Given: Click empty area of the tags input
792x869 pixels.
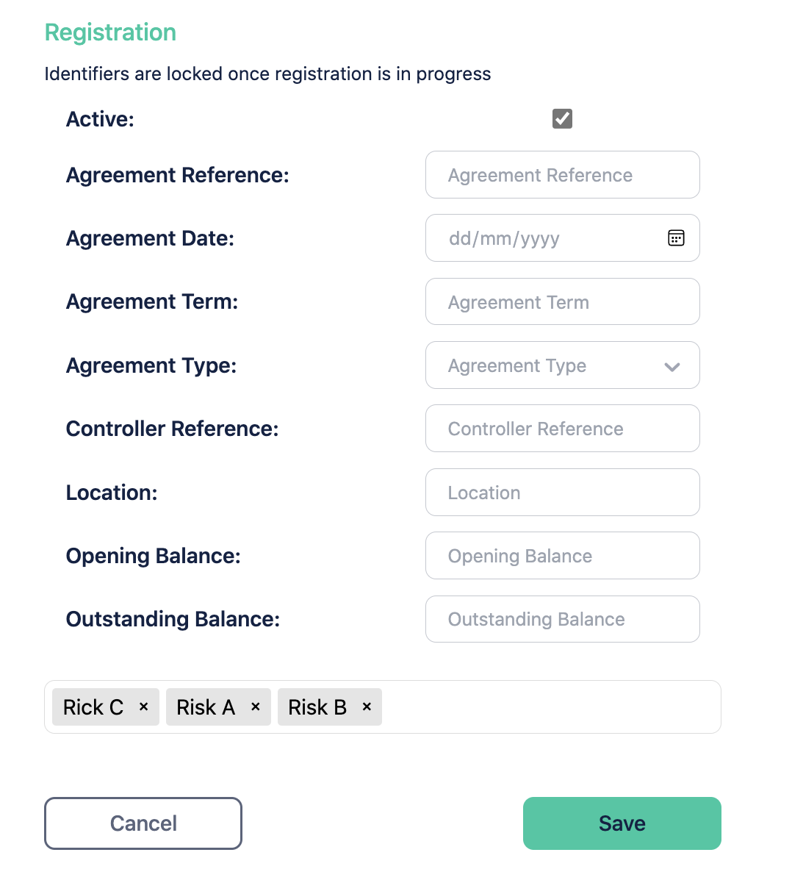Looking at the screenshot, I should click(x=551, y=707).
